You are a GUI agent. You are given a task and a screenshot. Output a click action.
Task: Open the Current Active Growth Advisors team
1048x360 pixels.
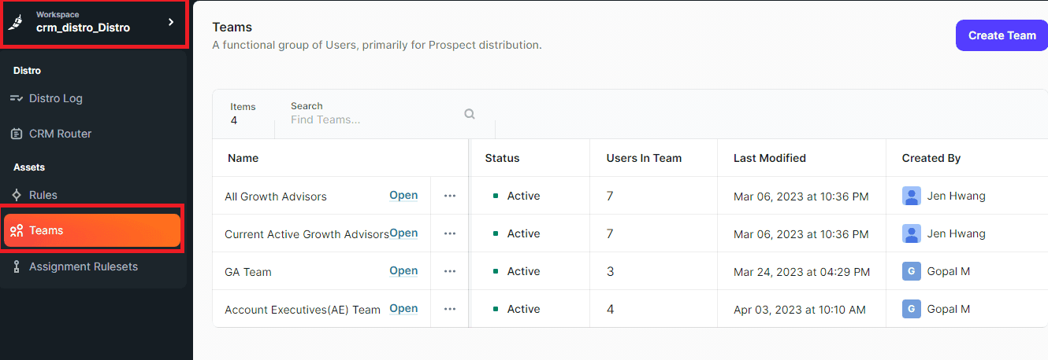tap(403, 233)
